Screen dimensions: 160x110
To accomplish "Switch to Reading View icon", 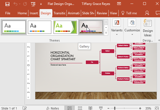I will click(x=90, y=108).
